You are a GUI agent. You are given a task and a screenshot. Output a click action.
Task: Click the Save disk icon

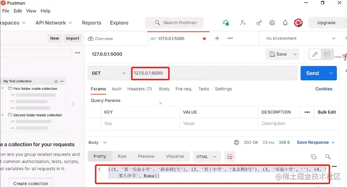[x=272, y=54]
